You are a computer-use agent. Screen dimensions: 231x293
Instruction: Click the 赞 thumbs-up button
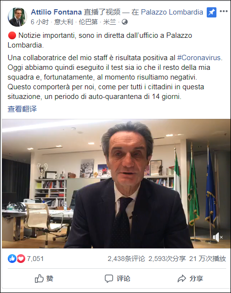click(x=44, y=278)
